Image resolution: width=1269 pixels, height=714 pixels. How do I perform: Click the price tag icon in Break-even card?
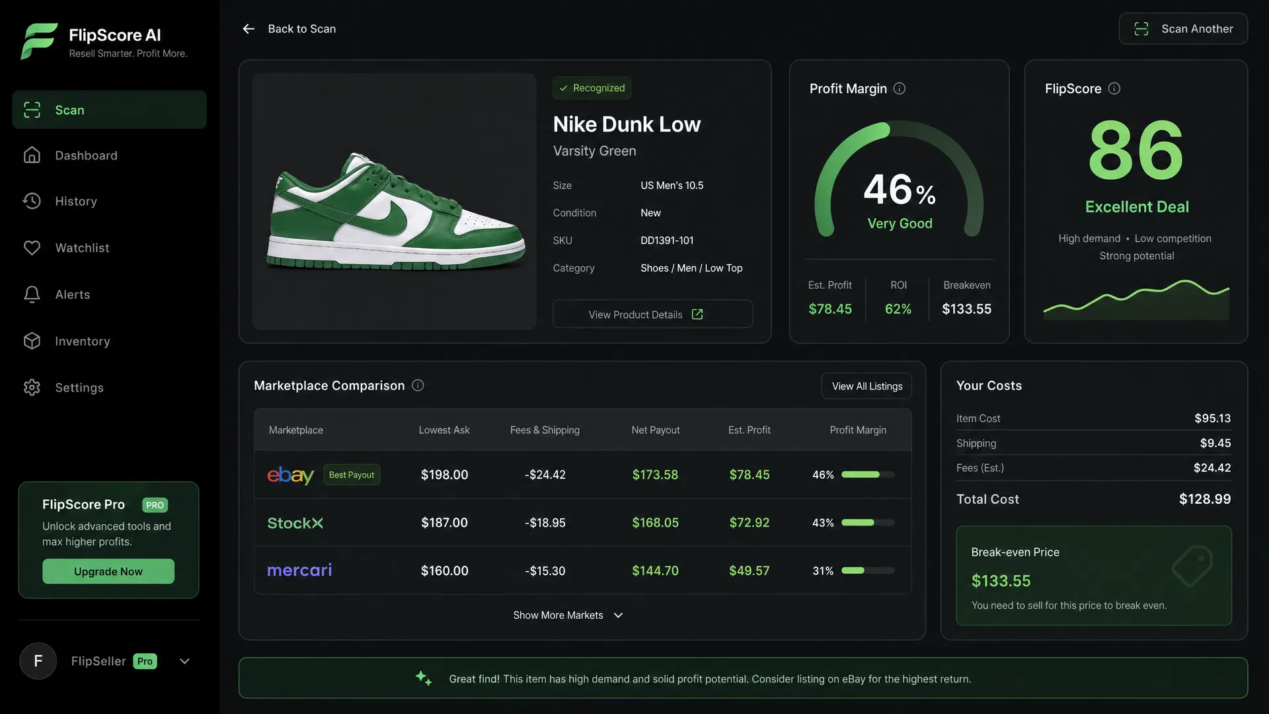pyautogui.click(x=1192, y=566)
